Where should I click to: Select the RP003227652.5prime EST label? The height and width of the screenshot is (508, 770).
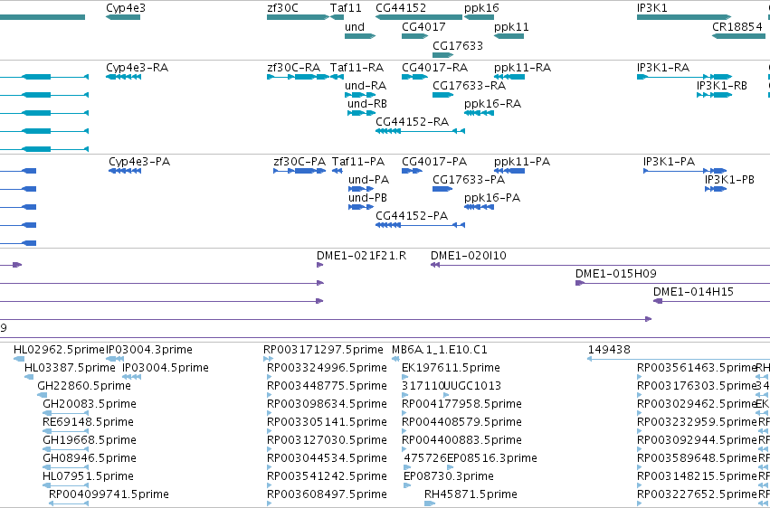pos(697,494)
